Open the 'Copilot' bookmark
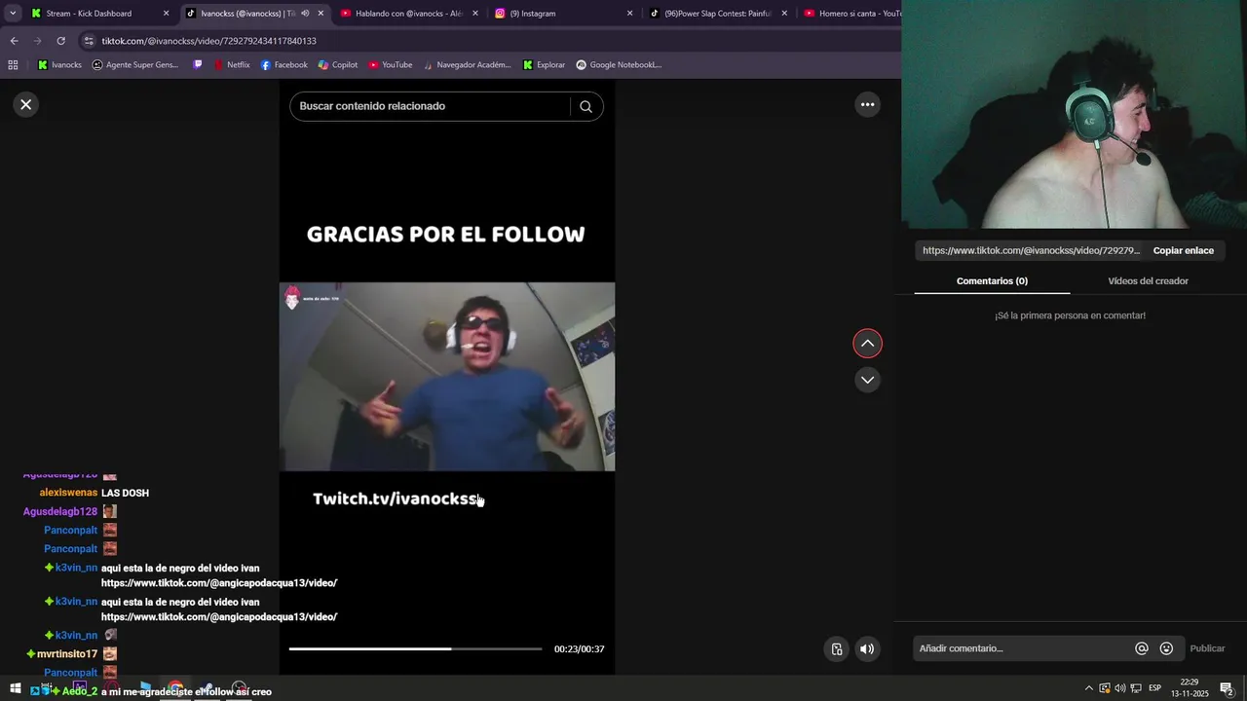The image size is (1247, 701). click(x=338, y=65)
